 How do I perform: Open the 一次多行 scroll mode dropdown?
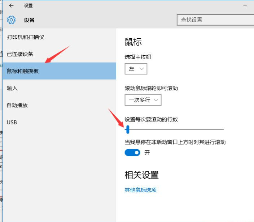coord(143,100)
